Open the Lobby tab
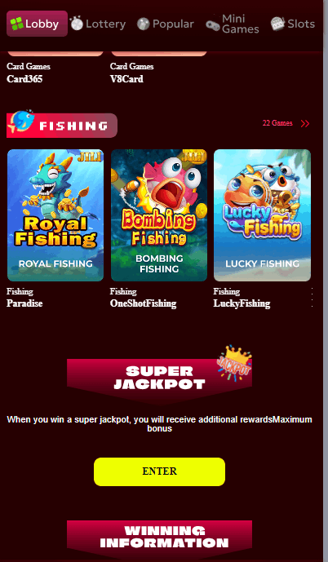Viewport: 328px width, 562px height. pos(37,24)
